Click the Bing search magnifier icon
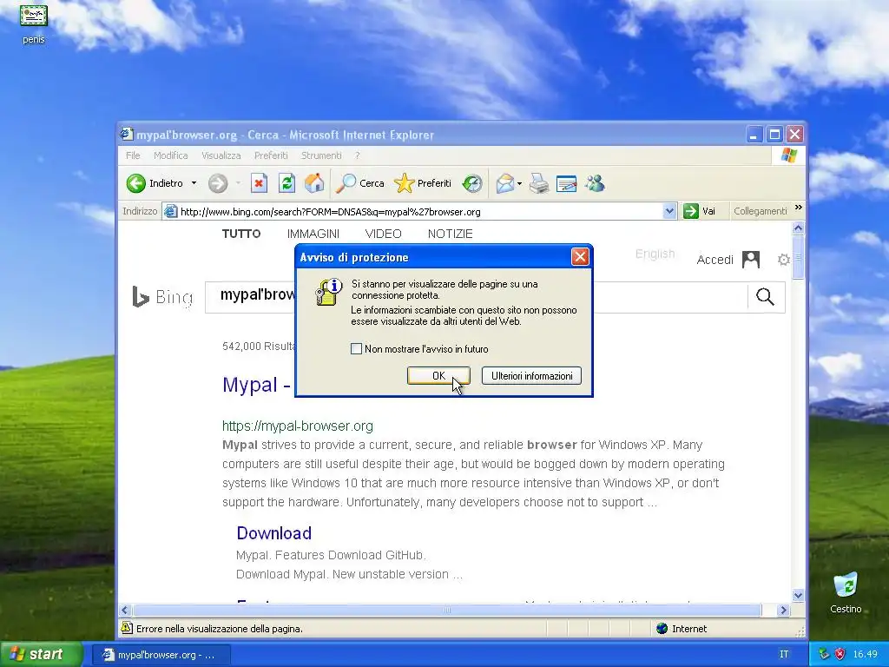The image size is (889, 667). click(765, 297)
